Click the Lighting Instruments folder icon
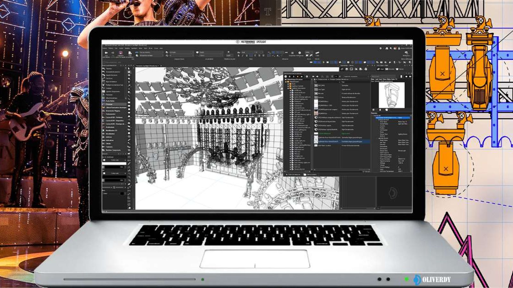 click(x=290, y=89)
